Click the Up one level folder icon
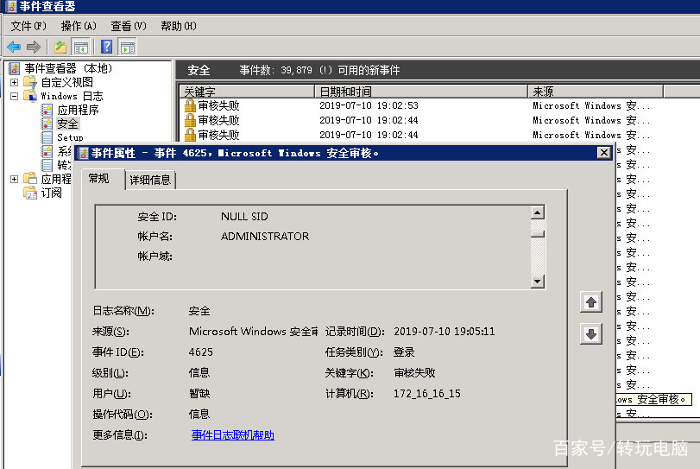Screen dimensions: 700x469 click(x=60, y=47)
